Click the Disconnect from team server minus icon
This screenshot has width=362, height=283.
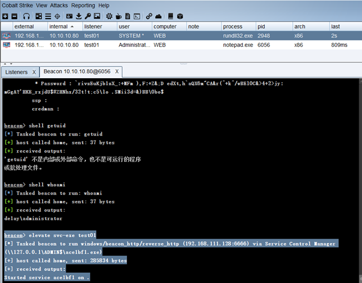coord(14,16)
